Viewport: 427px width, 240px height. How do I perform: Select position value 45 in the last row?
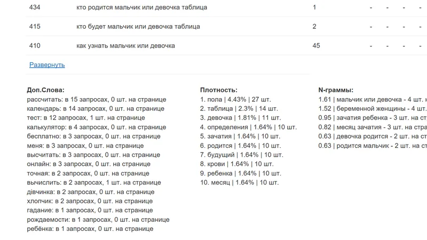(316, 45)
